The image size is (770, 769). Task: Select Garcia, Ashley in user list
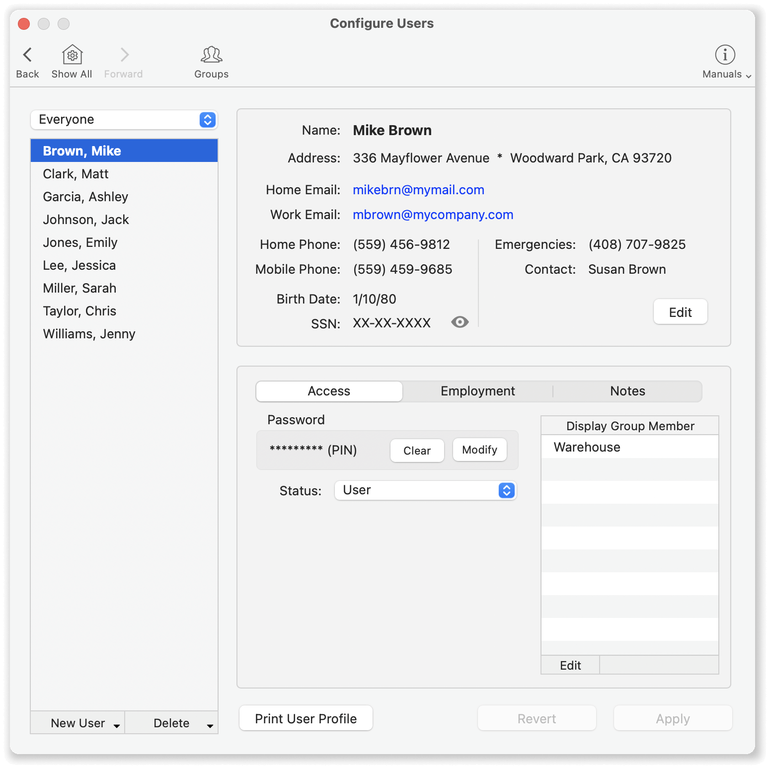point(124,197)
